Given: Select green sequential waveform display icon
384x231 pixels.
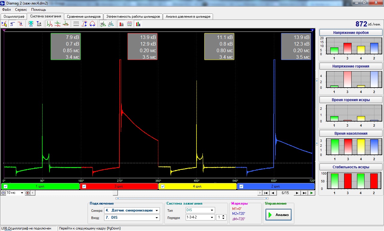Looking at the screenshot, I should click(x=50, y=24).
